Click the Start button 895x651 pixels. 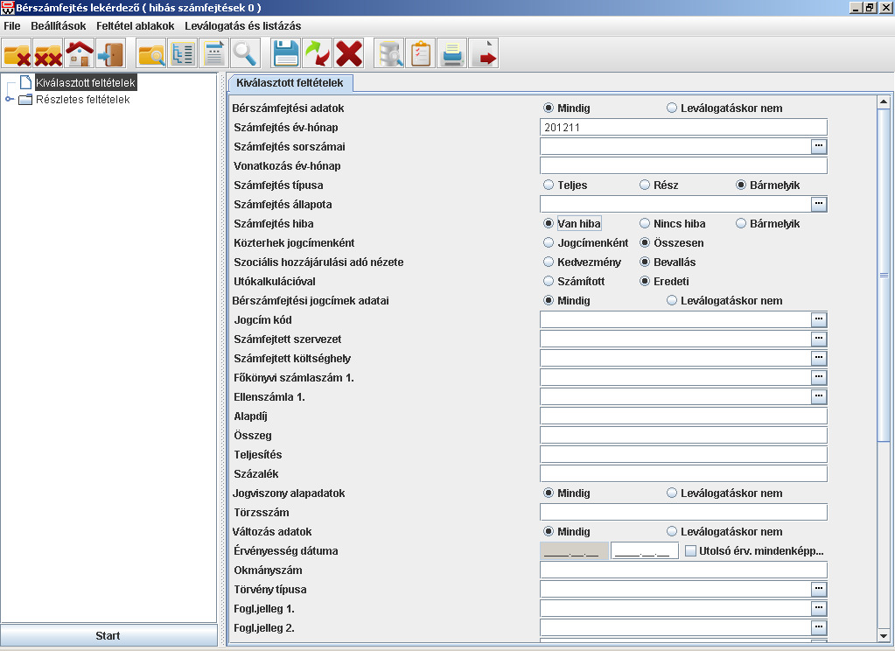point(108,635)
